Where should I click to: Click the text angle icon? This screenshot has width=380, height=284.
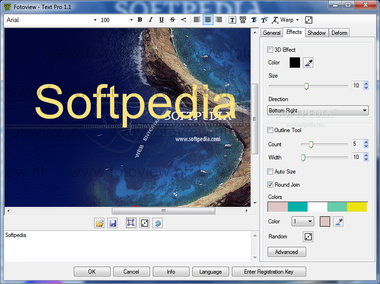coord(183,20)
